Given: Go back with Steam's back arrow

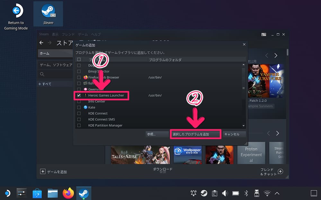Looking at the screenshot, I should (x=41, y=43).
